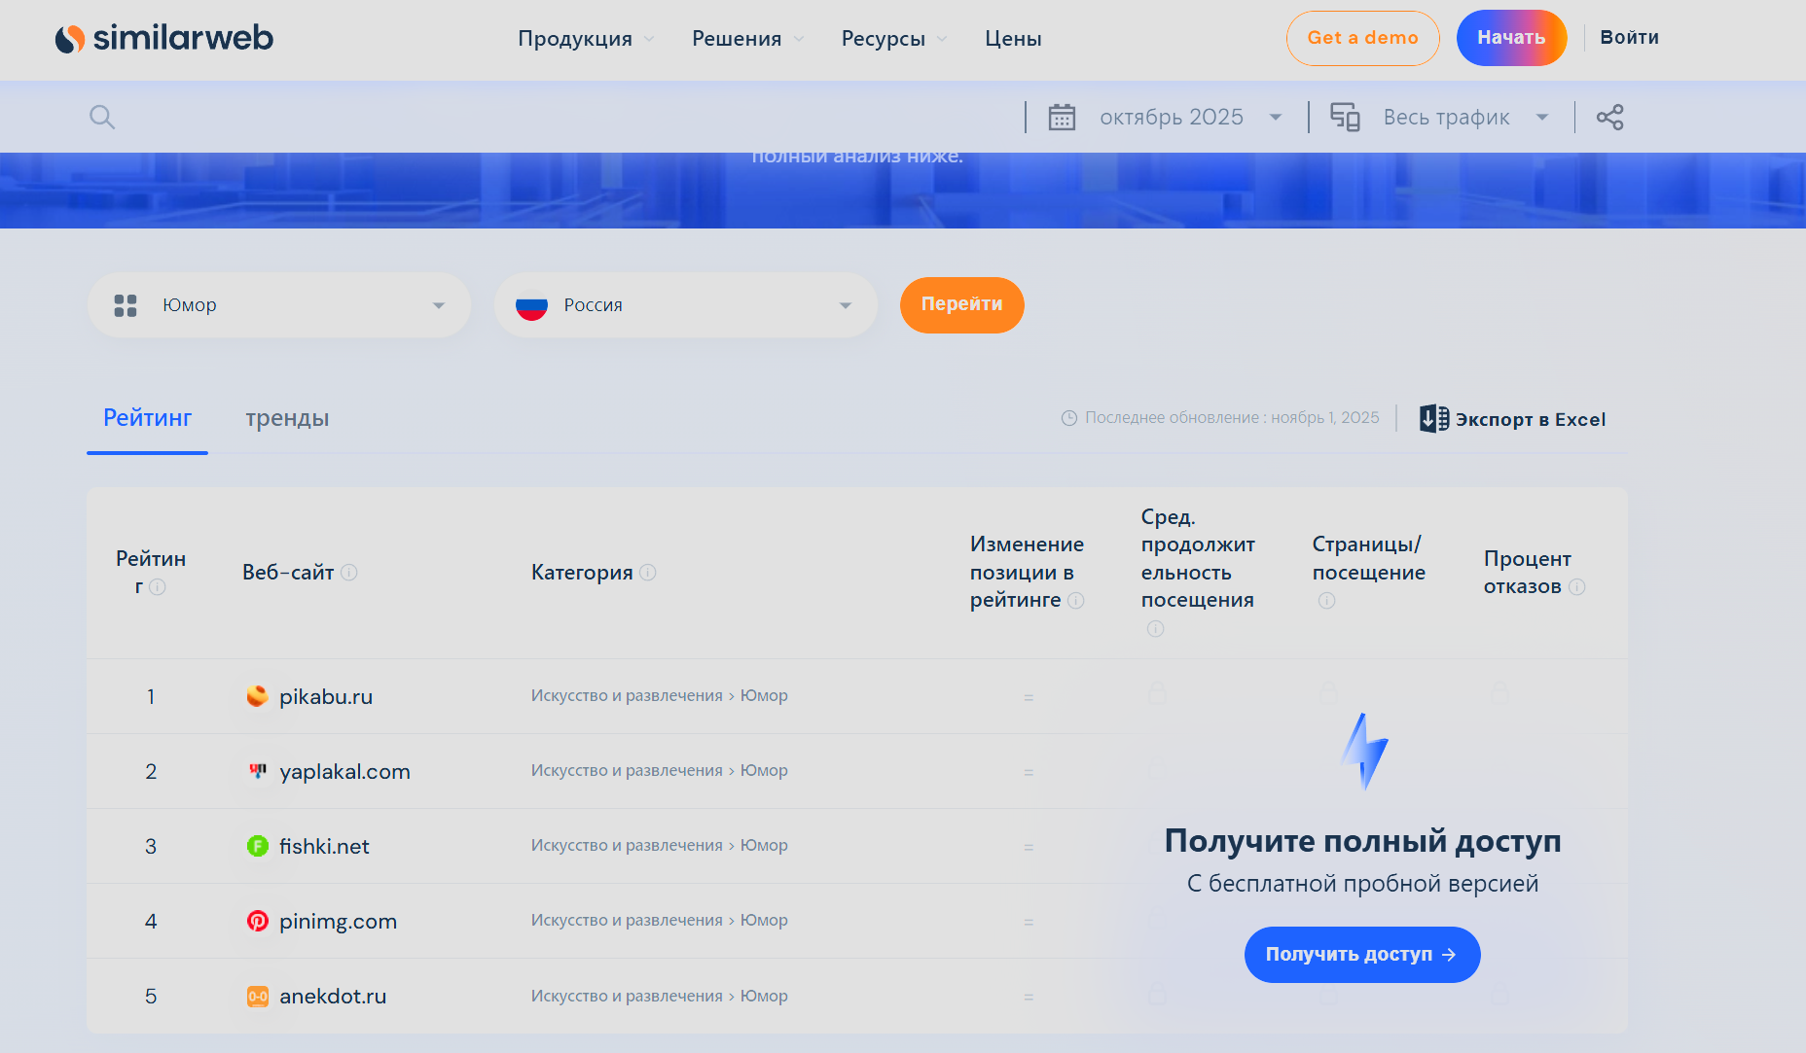The image size is (1806, 1053).
Task: Click the Get a demo button
Action: click(x=1362, y=38)
